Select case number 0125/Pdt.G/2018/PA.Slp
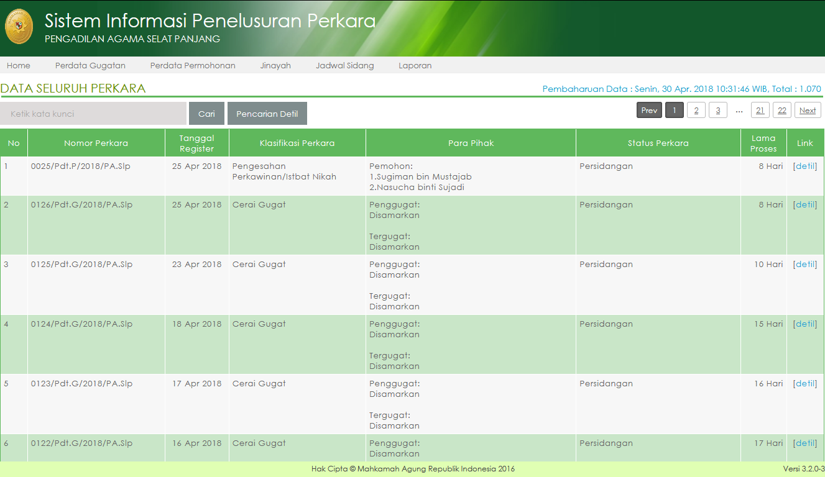 click(x=81, y=265)
